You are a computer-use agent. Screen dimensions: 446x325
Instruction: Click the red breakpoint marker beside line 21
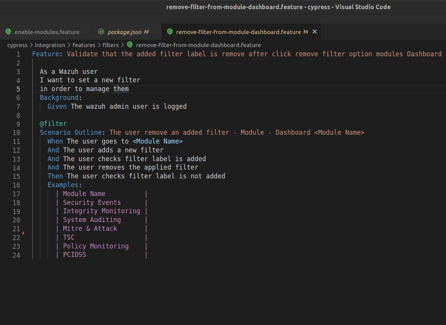tap(23, 232)
